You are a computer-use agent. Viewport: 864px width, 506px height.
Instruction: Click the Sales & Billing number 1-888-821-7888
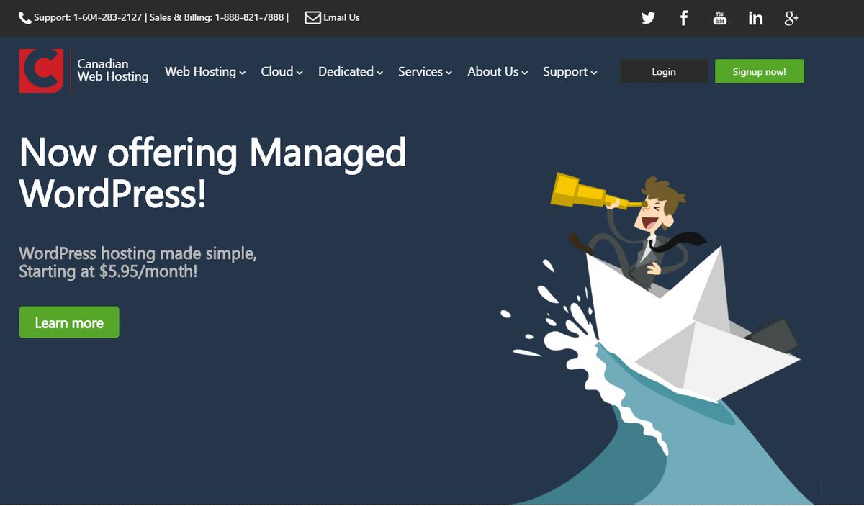(249, 17)
